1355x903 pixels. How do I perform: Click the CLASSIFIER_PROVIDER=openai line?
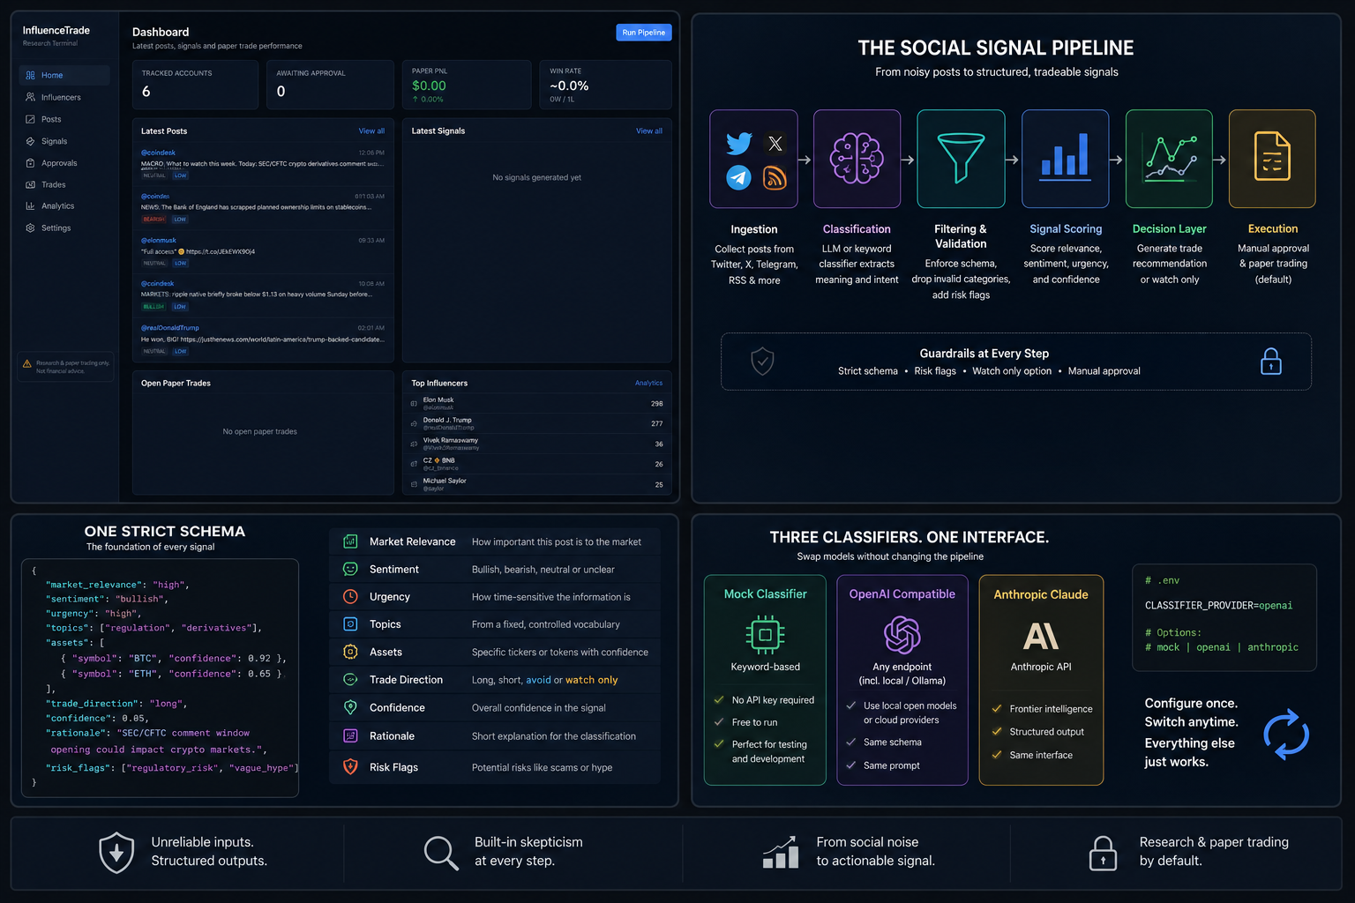[1218, 606]
